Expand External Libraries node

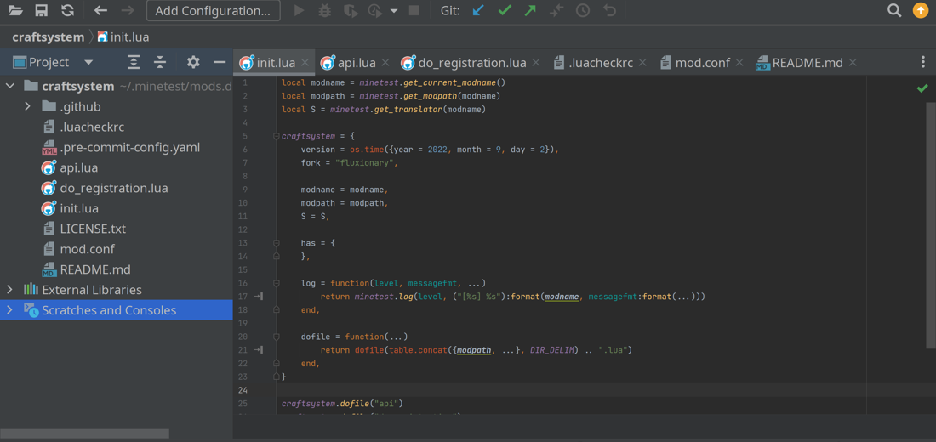coord(9,290)
